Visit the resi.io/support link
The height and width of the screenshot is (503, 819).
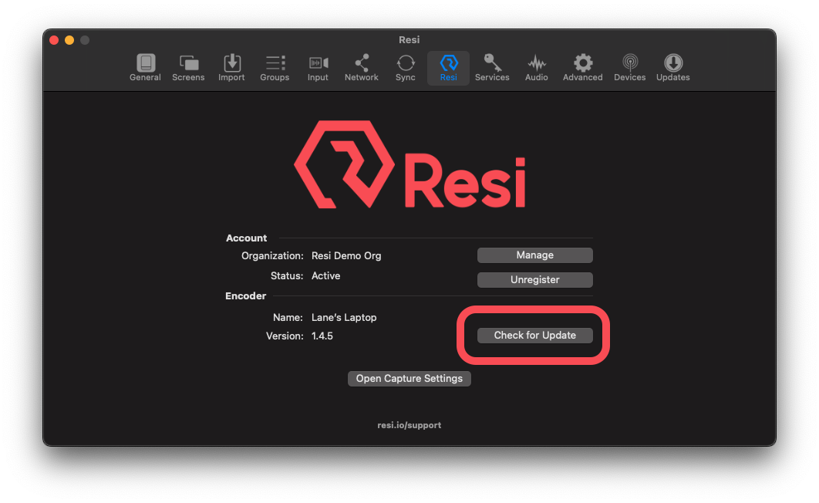[x=409, y=424]
